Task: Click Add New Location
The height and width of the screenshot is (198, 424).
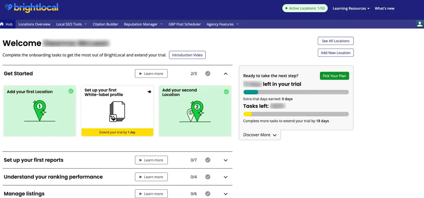Action: 335,53
